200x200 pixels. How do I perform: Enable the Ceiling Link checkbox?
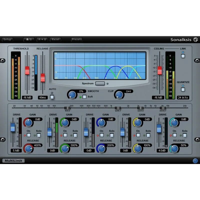[x=183, y=56]
